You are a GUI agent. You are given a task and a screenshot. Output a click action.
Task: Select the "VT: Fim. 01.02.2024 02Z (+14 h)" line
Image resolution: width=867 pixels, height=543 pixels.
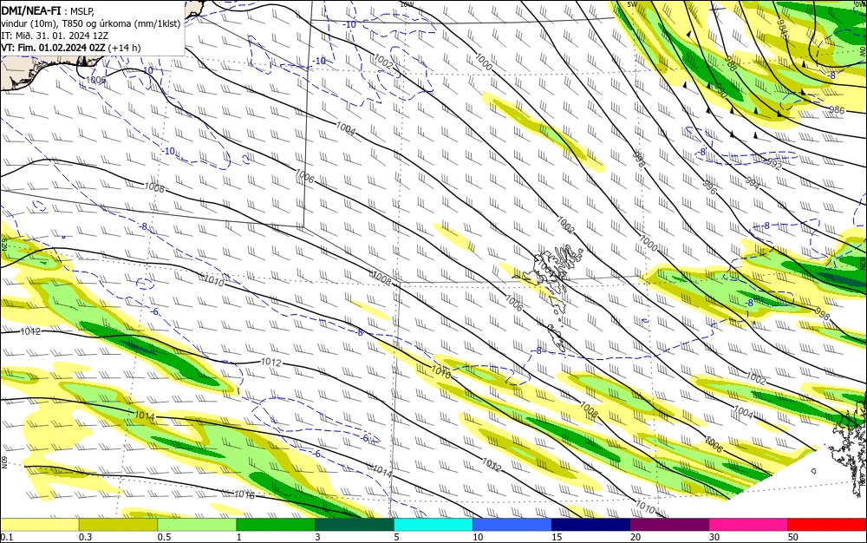pos(71,48)
